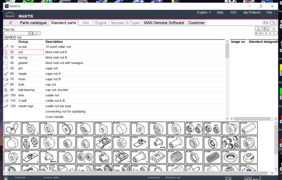Click the back arrow navigation icon
The height and width of the screenshot is (180, 282).
click(x=274, y=33)
